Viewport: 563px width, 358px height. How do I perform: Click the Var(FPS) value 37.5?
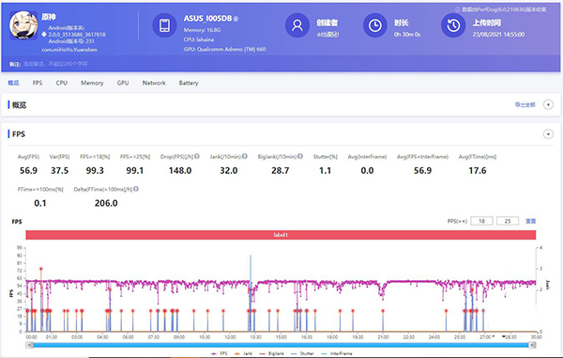click(x=60, y=170)
